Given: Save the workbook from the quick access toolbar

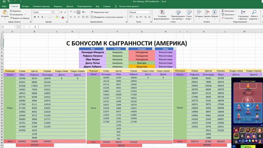Looking at the screenshot, I should tap(4, 1).
